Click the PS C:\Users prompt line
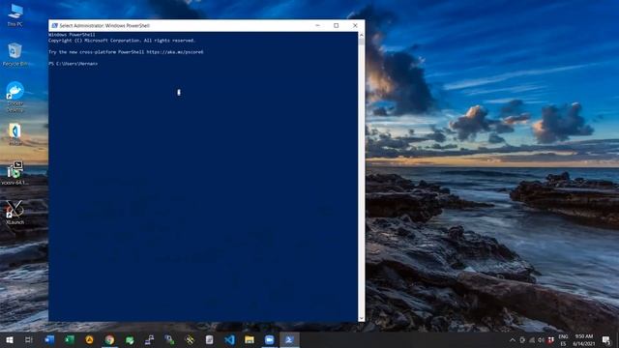 [74, 63]
